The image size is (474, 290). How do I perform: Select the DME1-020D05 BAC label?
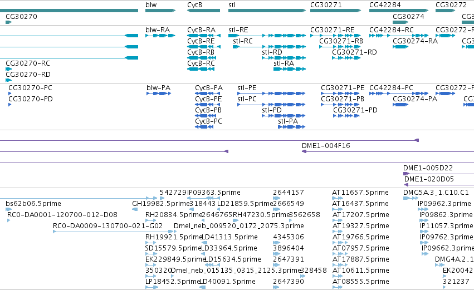pos(429,179)
